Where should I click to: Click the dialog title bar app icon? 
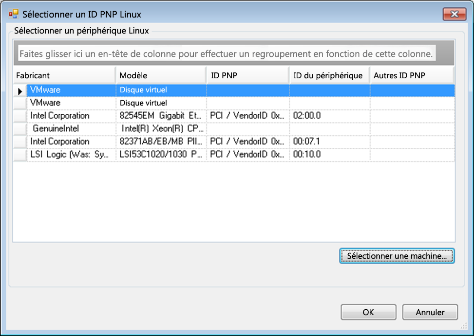coord(13,14)
